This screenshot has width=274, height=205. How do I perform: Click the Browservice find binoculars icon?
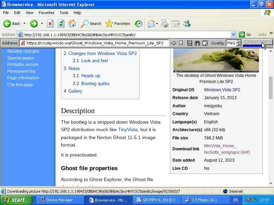[197, 43]
